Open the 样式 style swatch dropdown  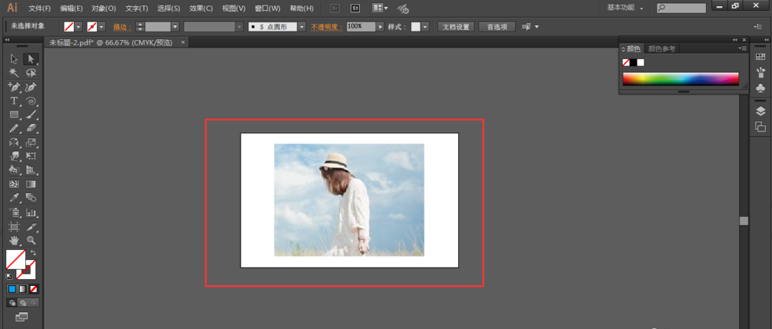point(426,26)
